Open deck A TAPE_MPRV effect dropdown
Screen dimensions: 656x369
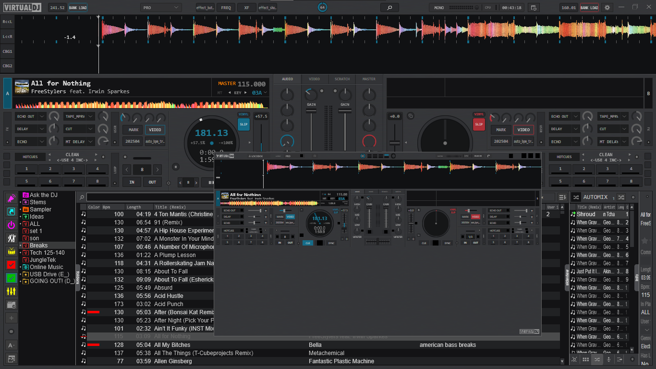coord(79,116)
